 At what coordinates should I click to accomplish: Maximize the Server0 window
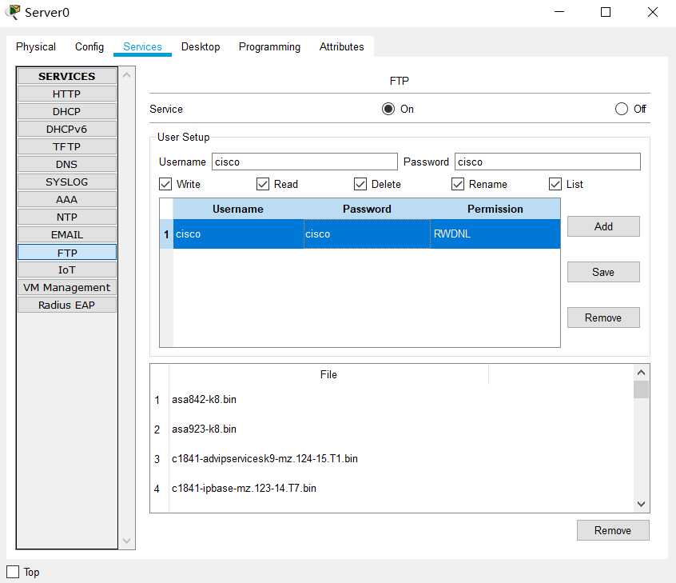click(606, 12)
